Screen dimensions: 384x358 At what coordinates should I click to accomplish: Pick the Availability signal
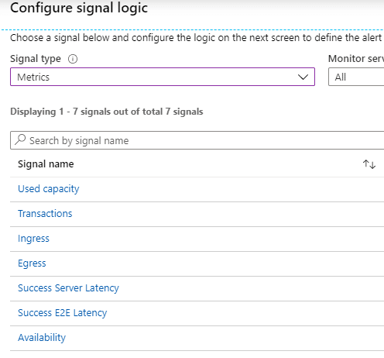[x=42, y=338]
